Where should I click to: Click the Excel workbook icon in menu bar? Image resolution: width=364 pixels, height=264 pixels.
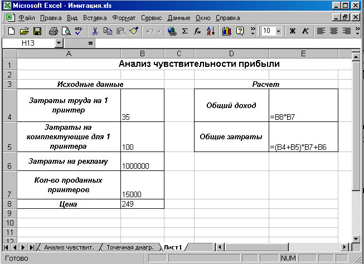(9, 18)
